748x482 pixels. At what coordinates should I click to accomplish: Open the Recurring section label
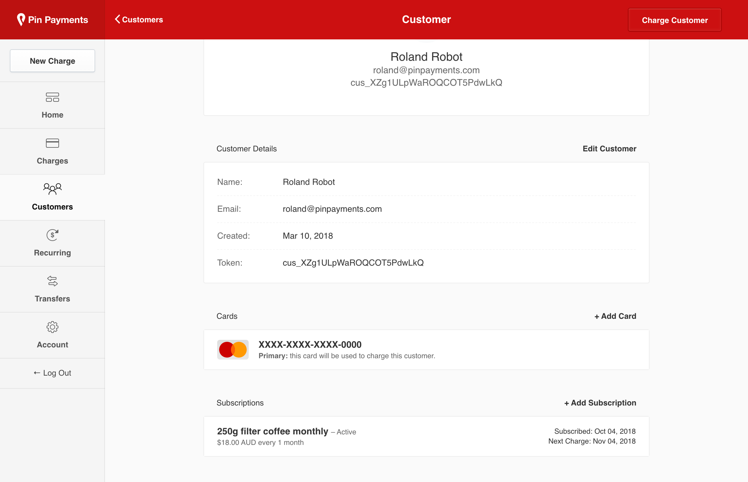tap(52, 253)
